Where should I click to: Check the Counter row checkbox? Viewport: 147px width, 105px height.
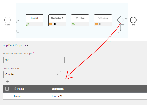coord(7,96)
